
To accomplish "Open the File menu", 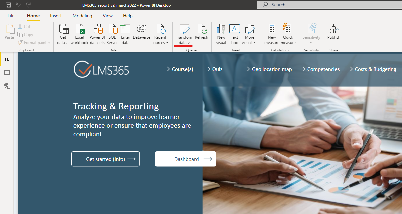I will tap(11, 16).
